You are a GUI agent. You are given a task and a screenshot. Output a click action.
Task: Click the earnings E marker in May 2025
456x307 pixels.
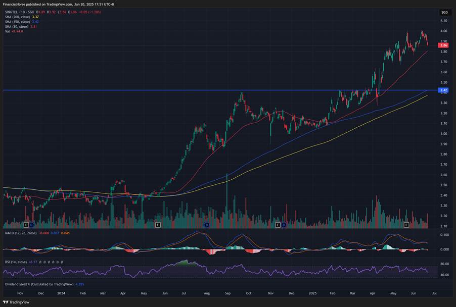tap(406, 225)
